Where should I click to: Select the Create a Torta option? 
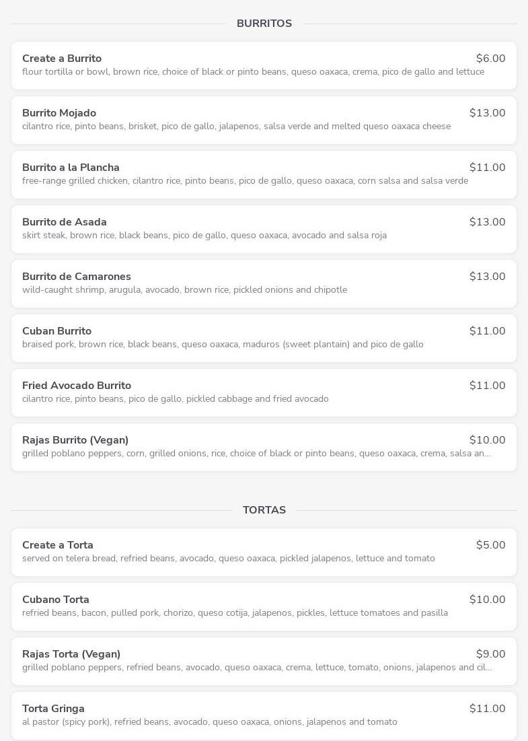pos(58,545)
